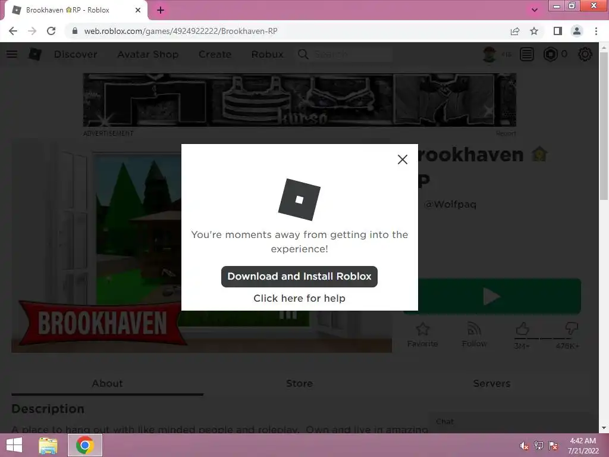Click the banner advertisement image
This screenshot has height=457, width=609.
pyautogui.click(x=300, y=100)
